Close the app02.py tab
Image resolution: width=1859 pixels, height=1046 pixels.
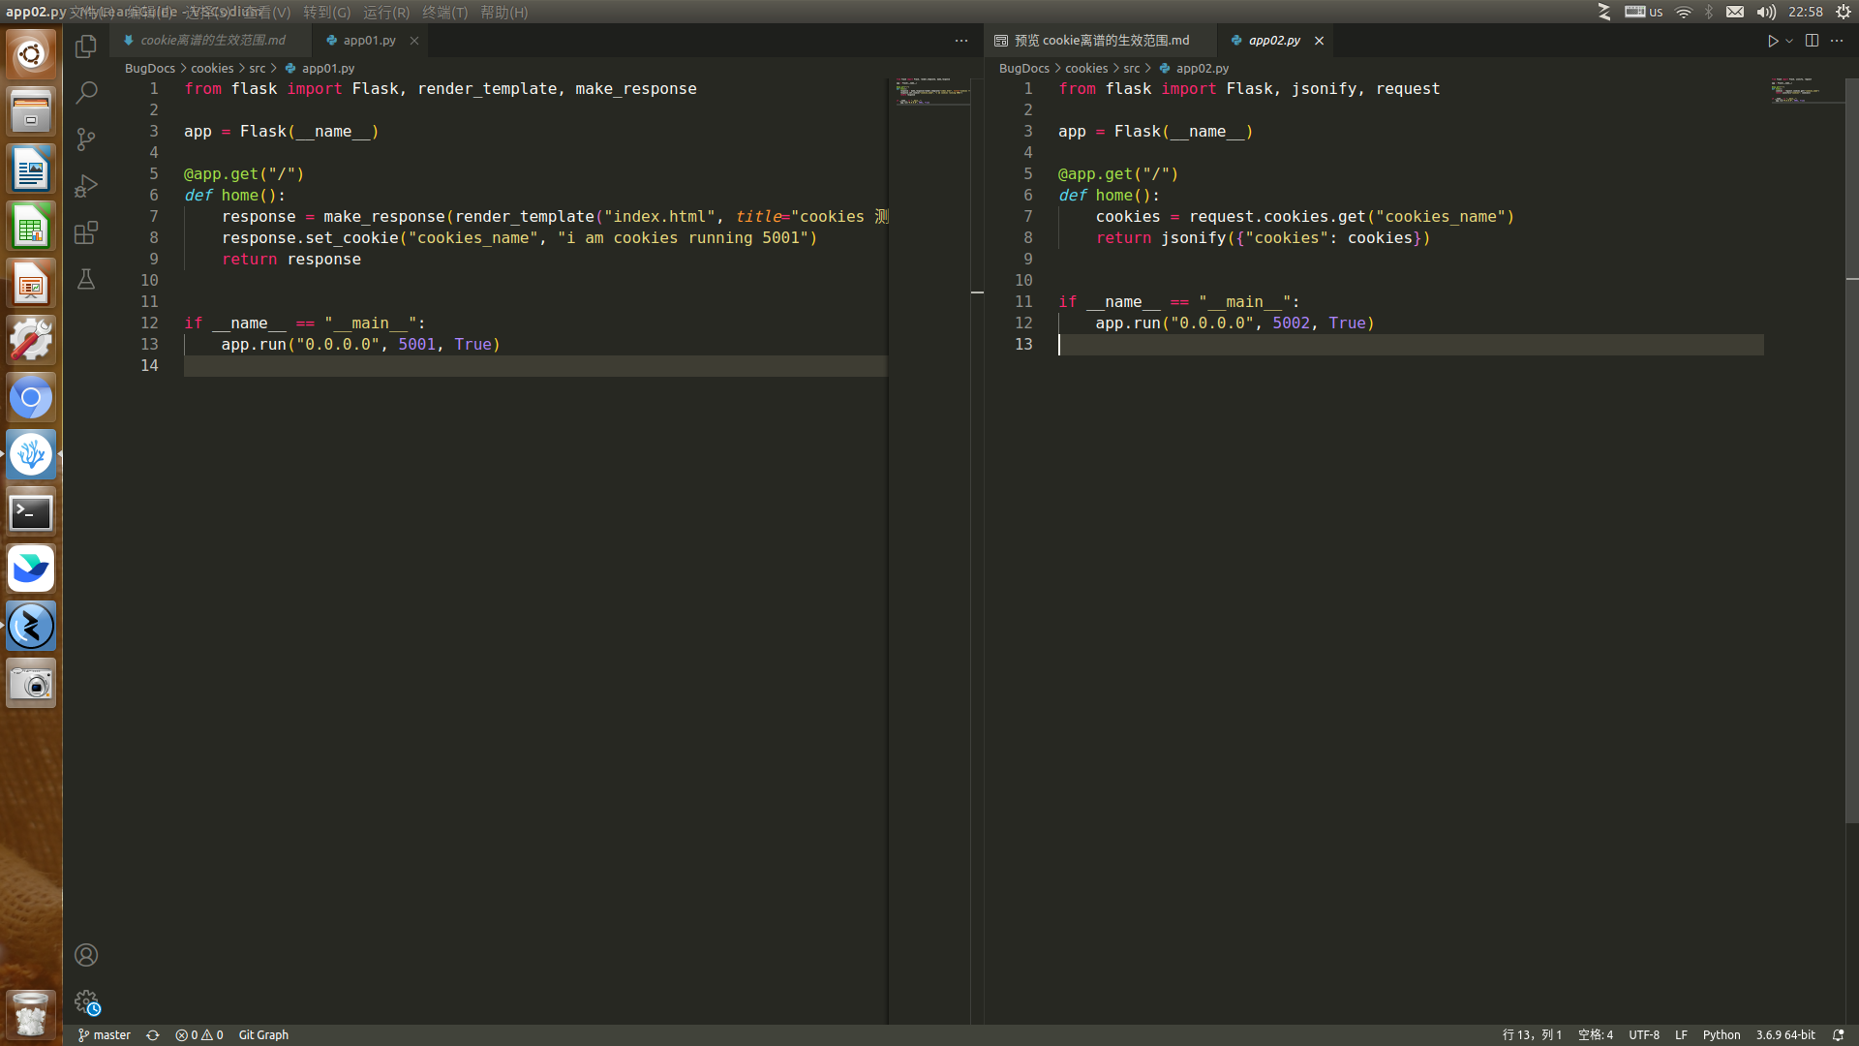click(1319, 41)
